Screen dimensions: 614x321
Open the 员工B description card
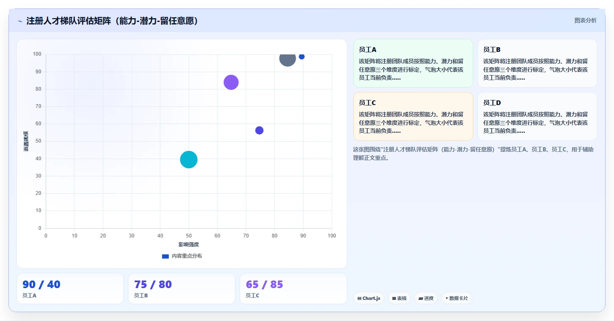coord(537,63)
